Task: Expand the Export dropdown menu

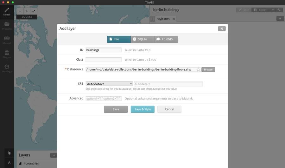Action: click(273, 10)
